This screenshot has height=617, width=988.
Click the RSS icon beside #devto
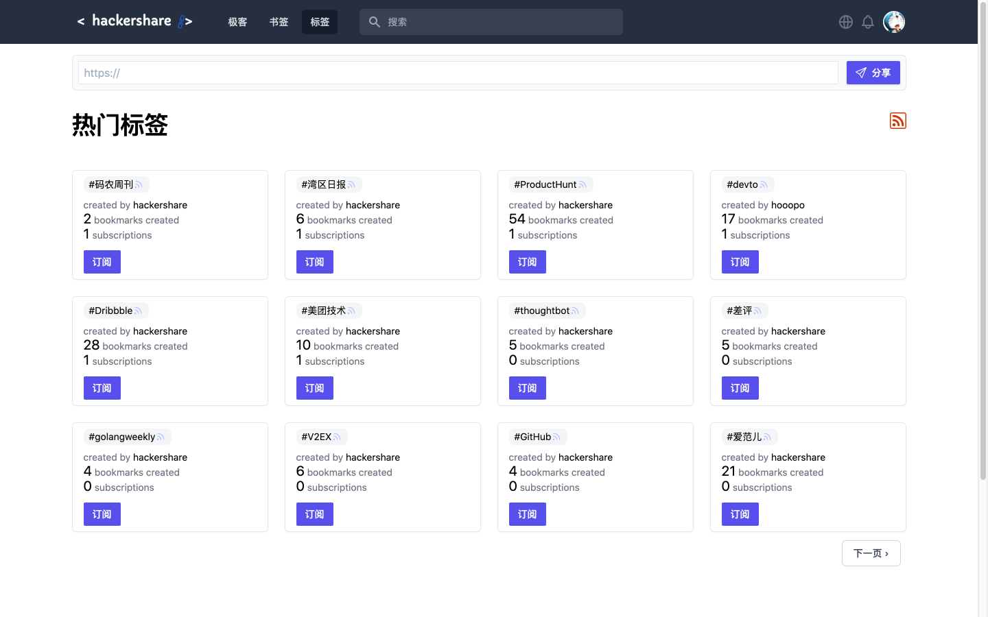coord(764,185)
